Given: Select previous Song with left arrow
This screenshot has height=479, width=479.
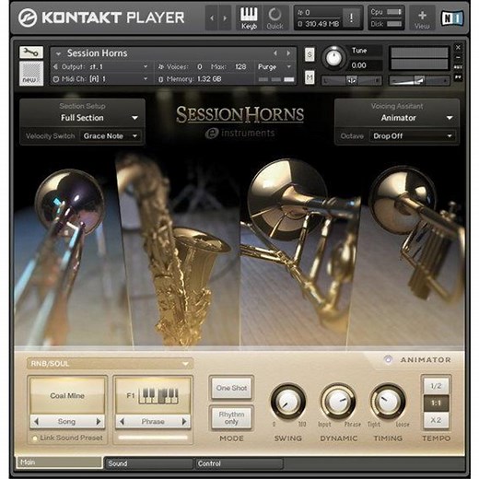Looking at the screenshot, I should [x=37, y=421].
